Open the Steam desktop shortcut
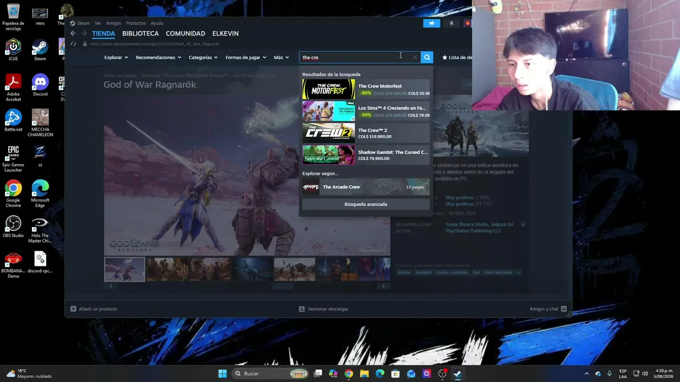 [40, 50]
